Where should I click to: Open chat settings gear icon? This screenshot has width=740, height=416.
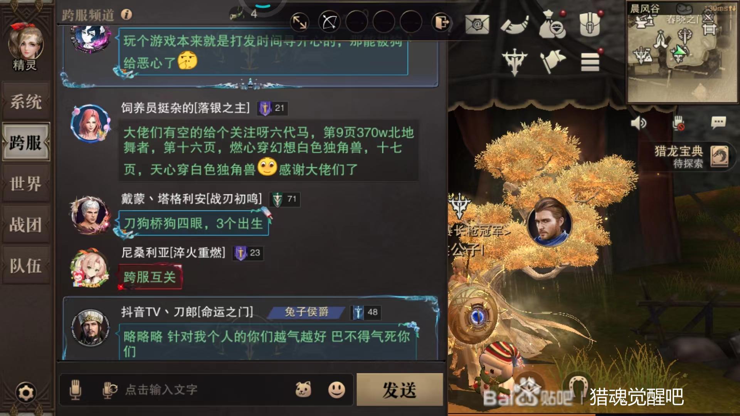[26, 393]
